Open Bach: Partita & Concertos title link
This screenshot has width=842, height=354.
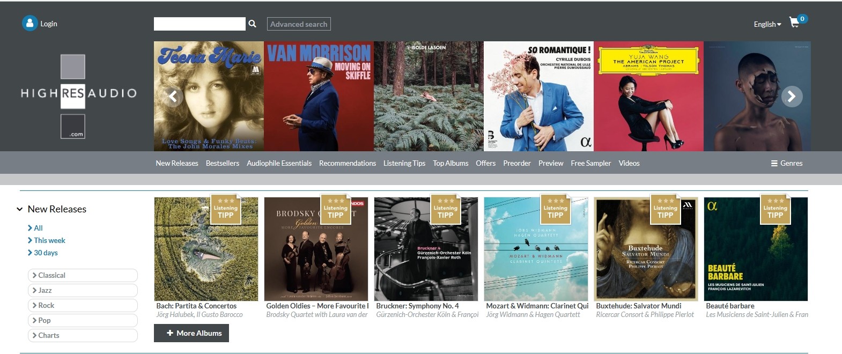(196, 306)
